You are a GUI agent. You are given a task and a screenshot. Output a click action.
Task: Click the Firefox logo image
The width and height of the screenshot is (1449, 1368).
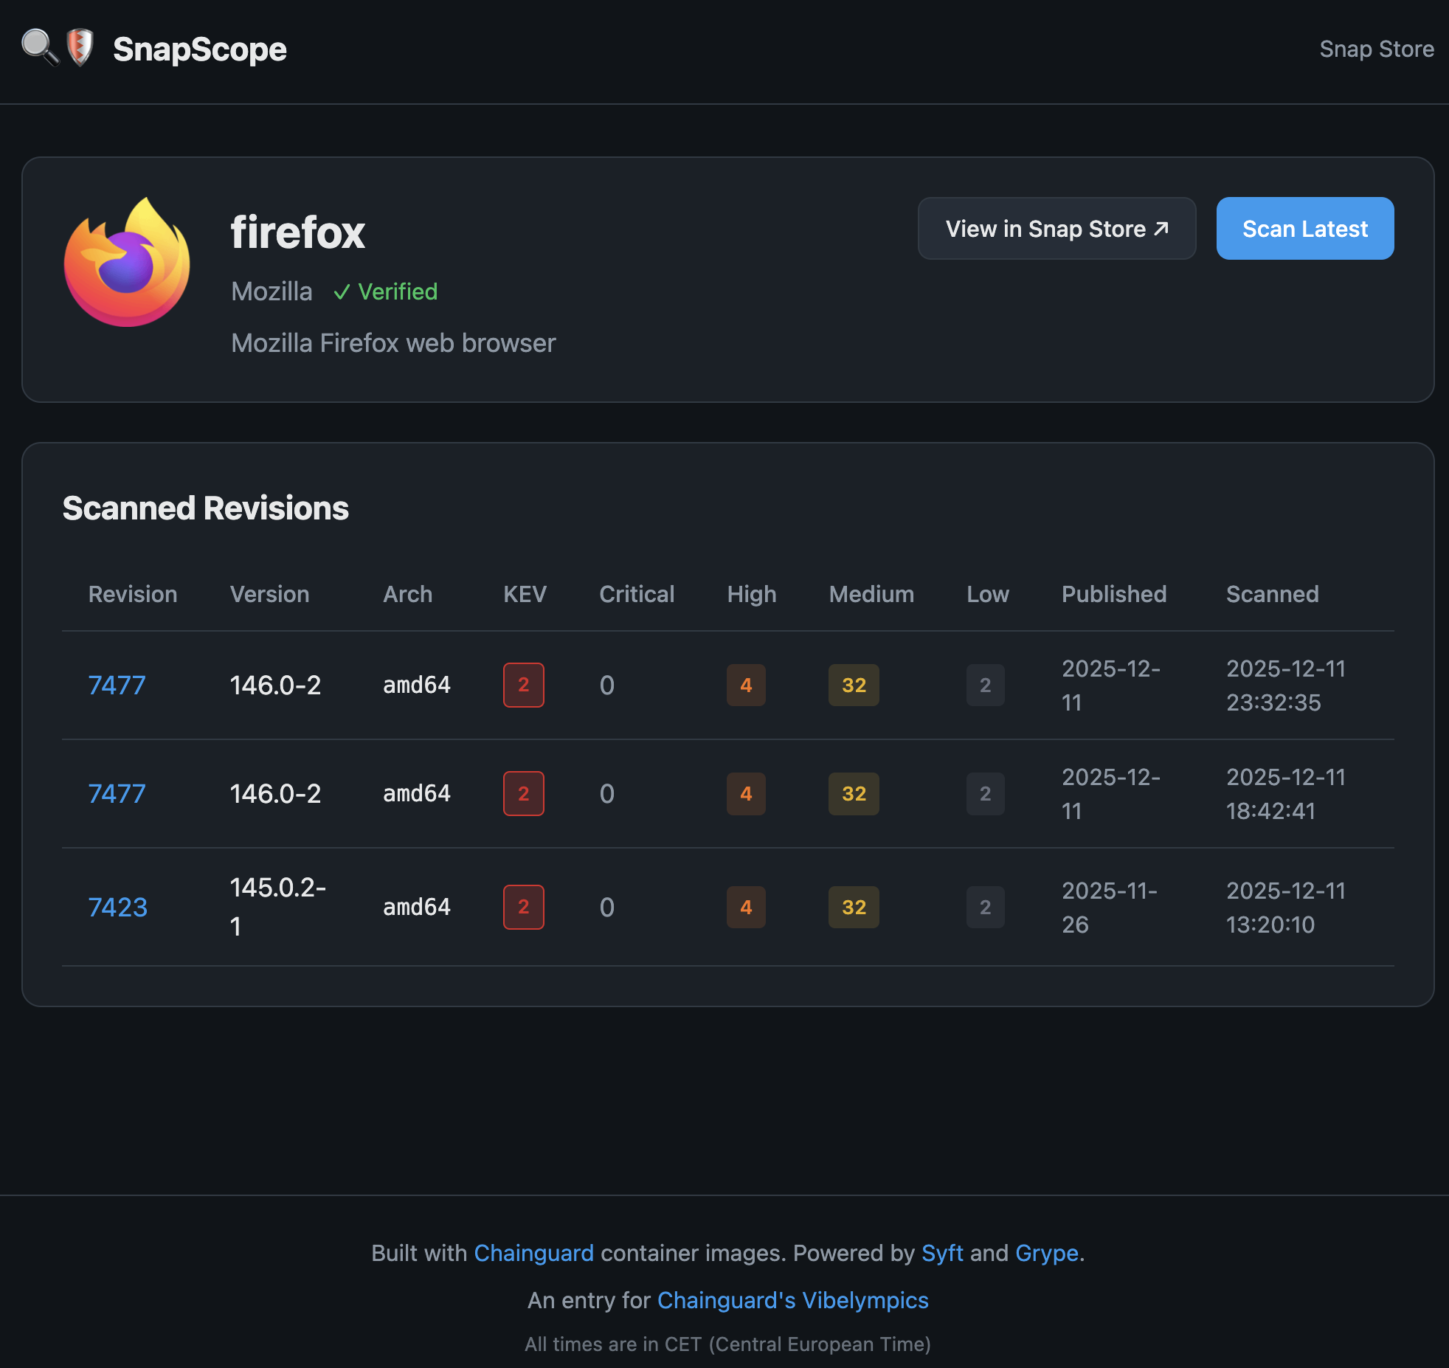tap(127, 263)
